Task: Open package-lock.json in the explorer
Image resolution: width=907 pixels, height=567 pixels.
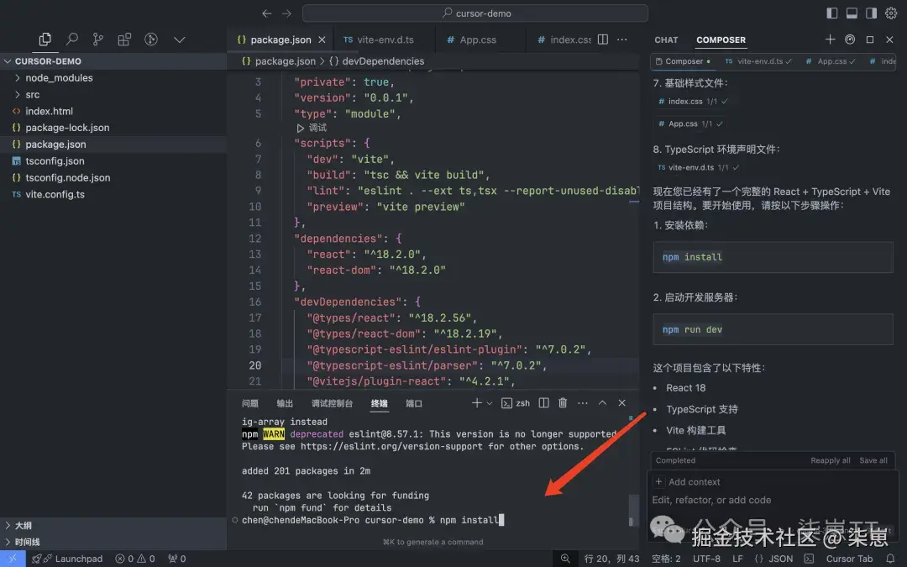Action: (113, 128)
